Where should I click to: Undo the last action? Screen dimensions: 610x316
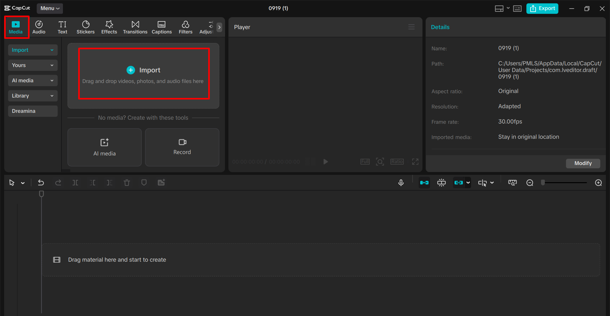(x=41, y=182)
